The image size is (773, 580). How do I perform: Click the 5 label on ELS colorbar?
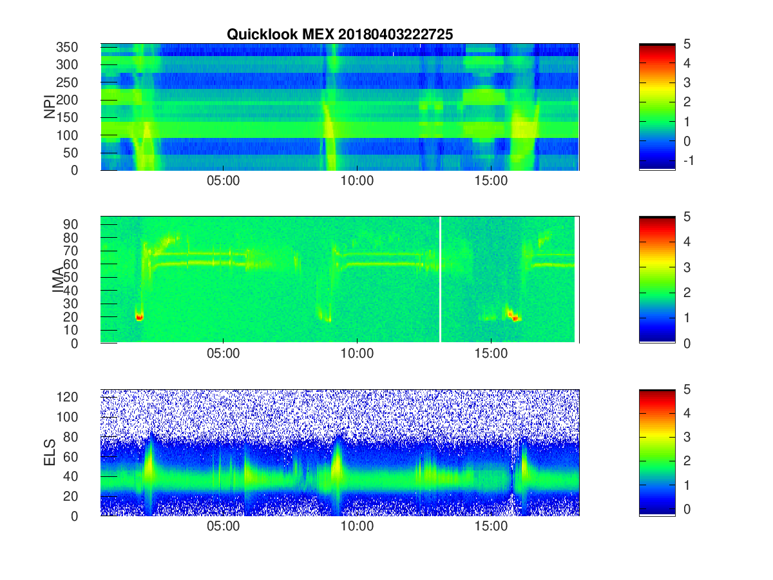[x=687, y=390]
